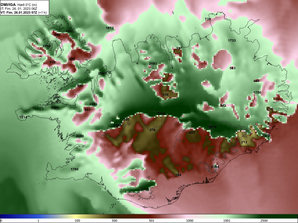Click the map value 583
Viewport: 298px width, 223px height.
coord(232,68)
